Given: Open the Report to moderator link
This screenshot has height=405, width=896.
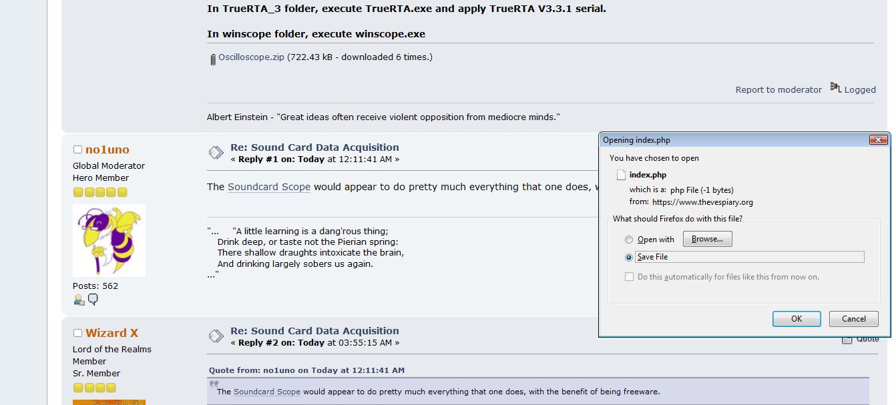Looking at the screenshot, I should (x=778, y=90).
